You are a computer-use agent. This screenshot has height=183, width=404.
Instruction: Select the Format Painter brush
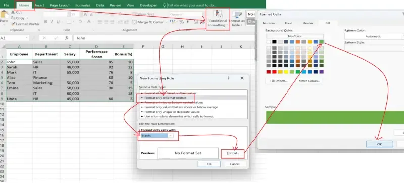pyautogui.click(x=13, y=24)
